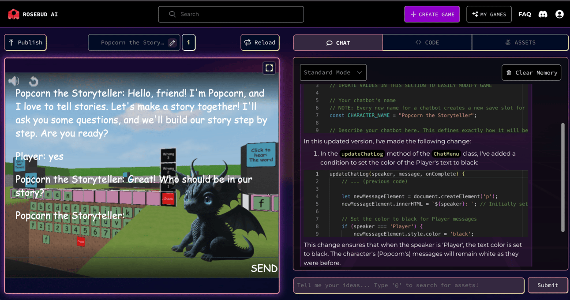Toggle fullscreen for the game preview
Screen dimensions: 570x300
tap(269, 67)
